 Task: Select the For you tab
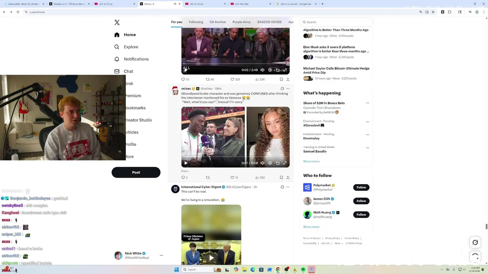pos(177,22)
